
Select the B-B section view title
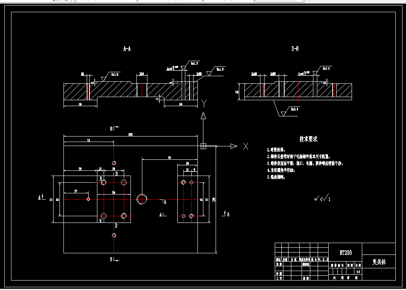click(x=295, y=49)
